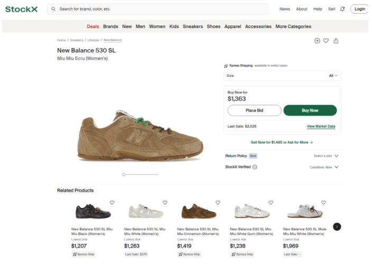Click the notification bell icon

coord(342,9)
